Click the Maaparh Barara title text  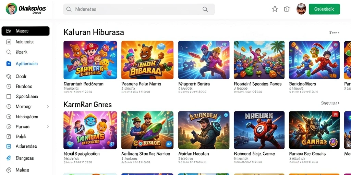pyautogui.click(x=194, y=84)
